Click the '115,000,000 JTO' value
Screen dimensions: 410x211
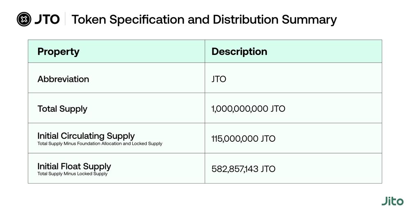243,139
